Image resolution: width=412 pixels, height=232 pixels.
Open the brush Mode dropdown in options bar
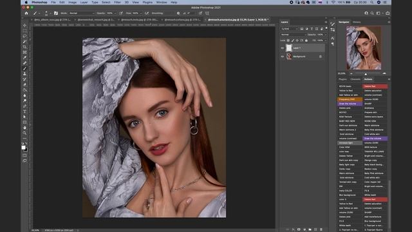tap(82, 13)
